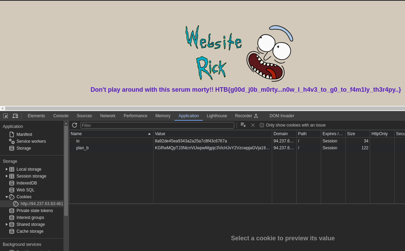Click the cookie icon beside http://94.237.63.83
The image size is (405, 251).
(x=16, y=204)
